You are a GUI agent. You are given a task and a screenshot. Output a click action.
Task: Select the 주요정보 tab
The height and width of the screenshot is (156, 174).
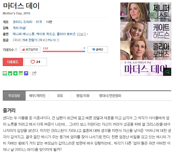tap(14, 96)
